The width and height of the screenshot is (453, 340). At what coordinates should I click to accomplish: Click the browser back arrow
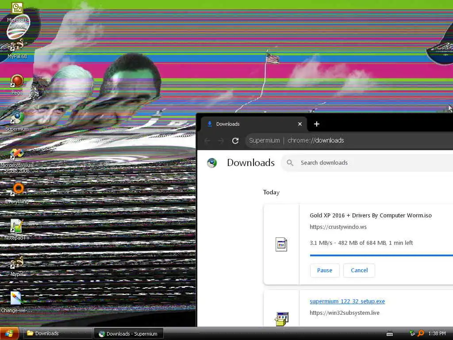207,140
